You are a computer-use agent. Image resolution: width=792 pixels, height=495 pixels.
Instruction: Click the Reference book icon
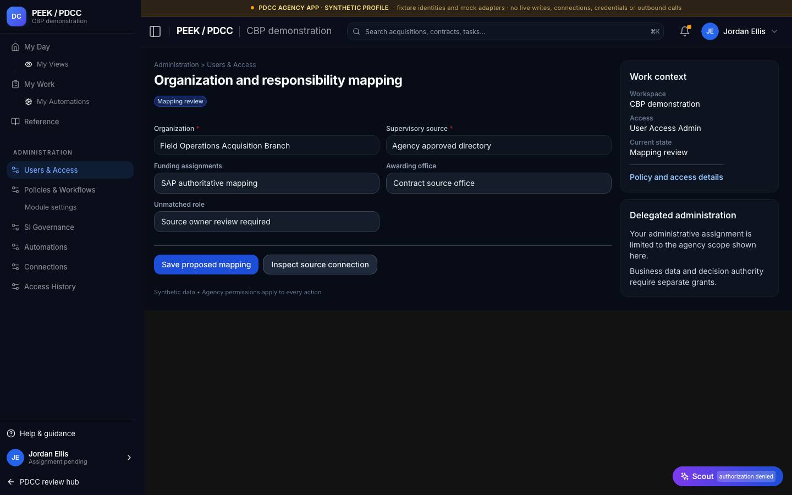coord(15,122)
